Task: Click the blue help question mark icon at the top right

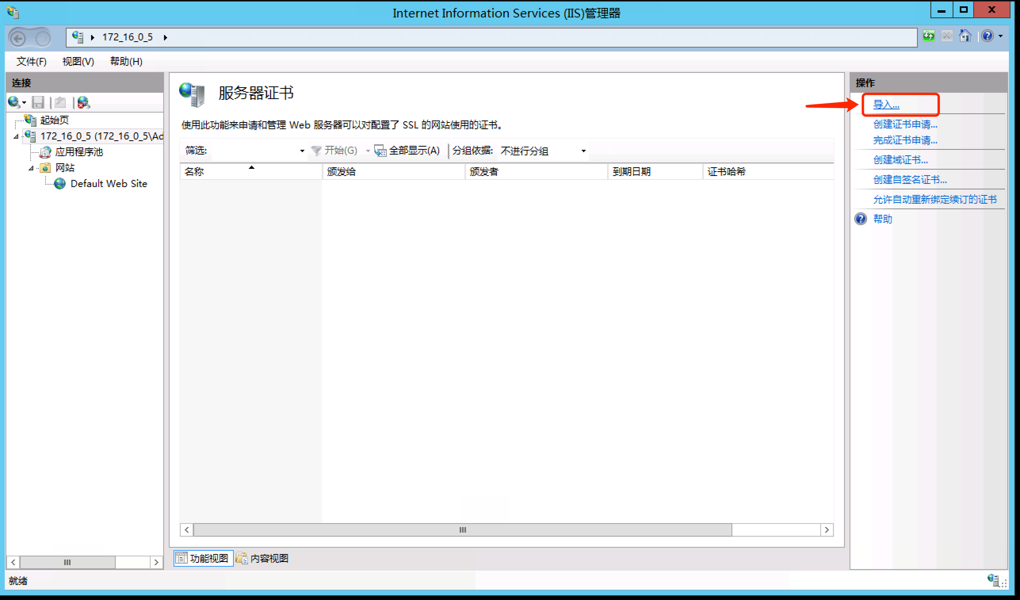Action: [x=987, y=36]
